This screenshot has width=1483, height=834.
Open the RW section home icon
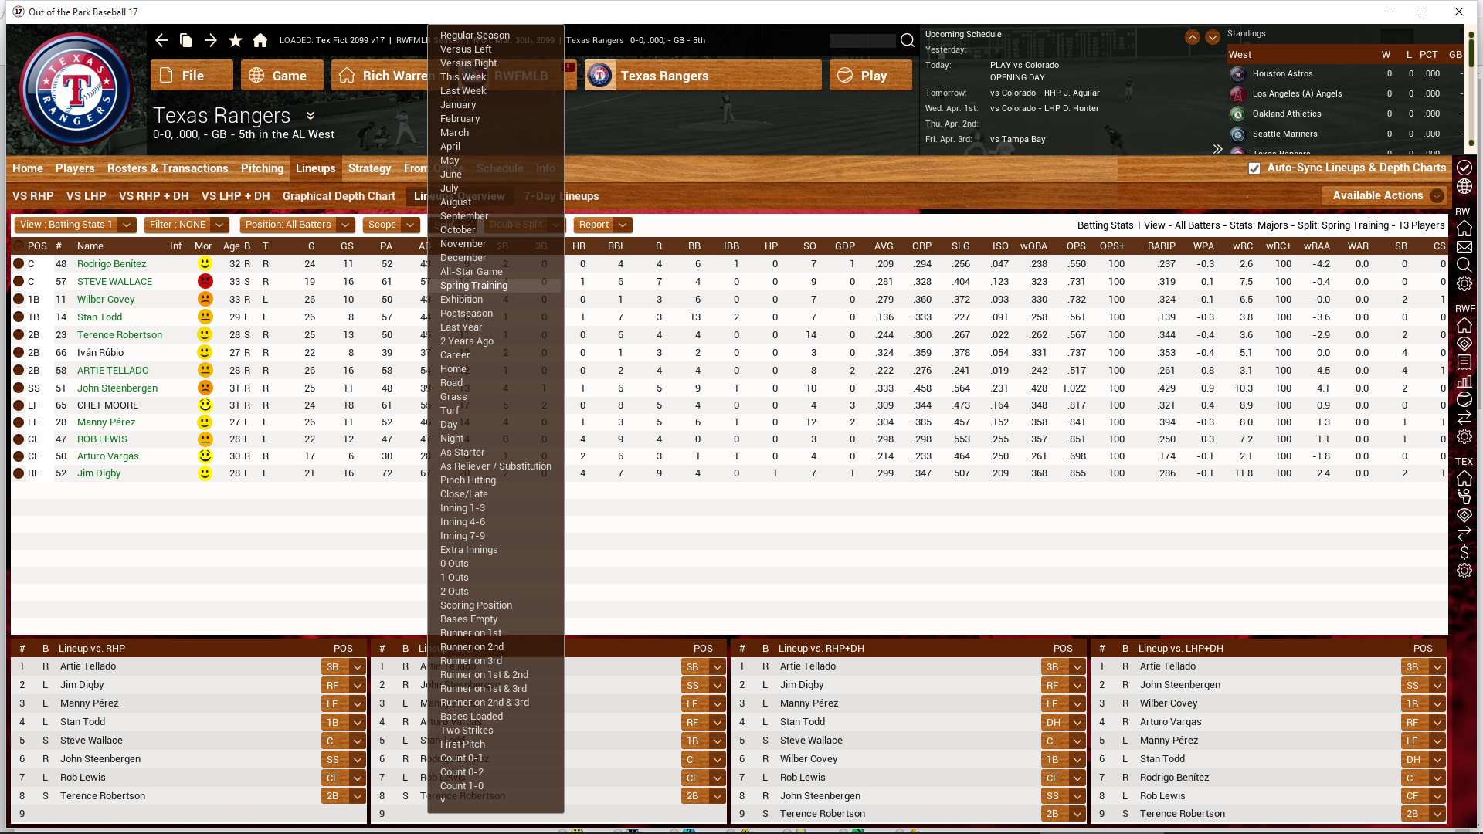(x=1464, y=228)
